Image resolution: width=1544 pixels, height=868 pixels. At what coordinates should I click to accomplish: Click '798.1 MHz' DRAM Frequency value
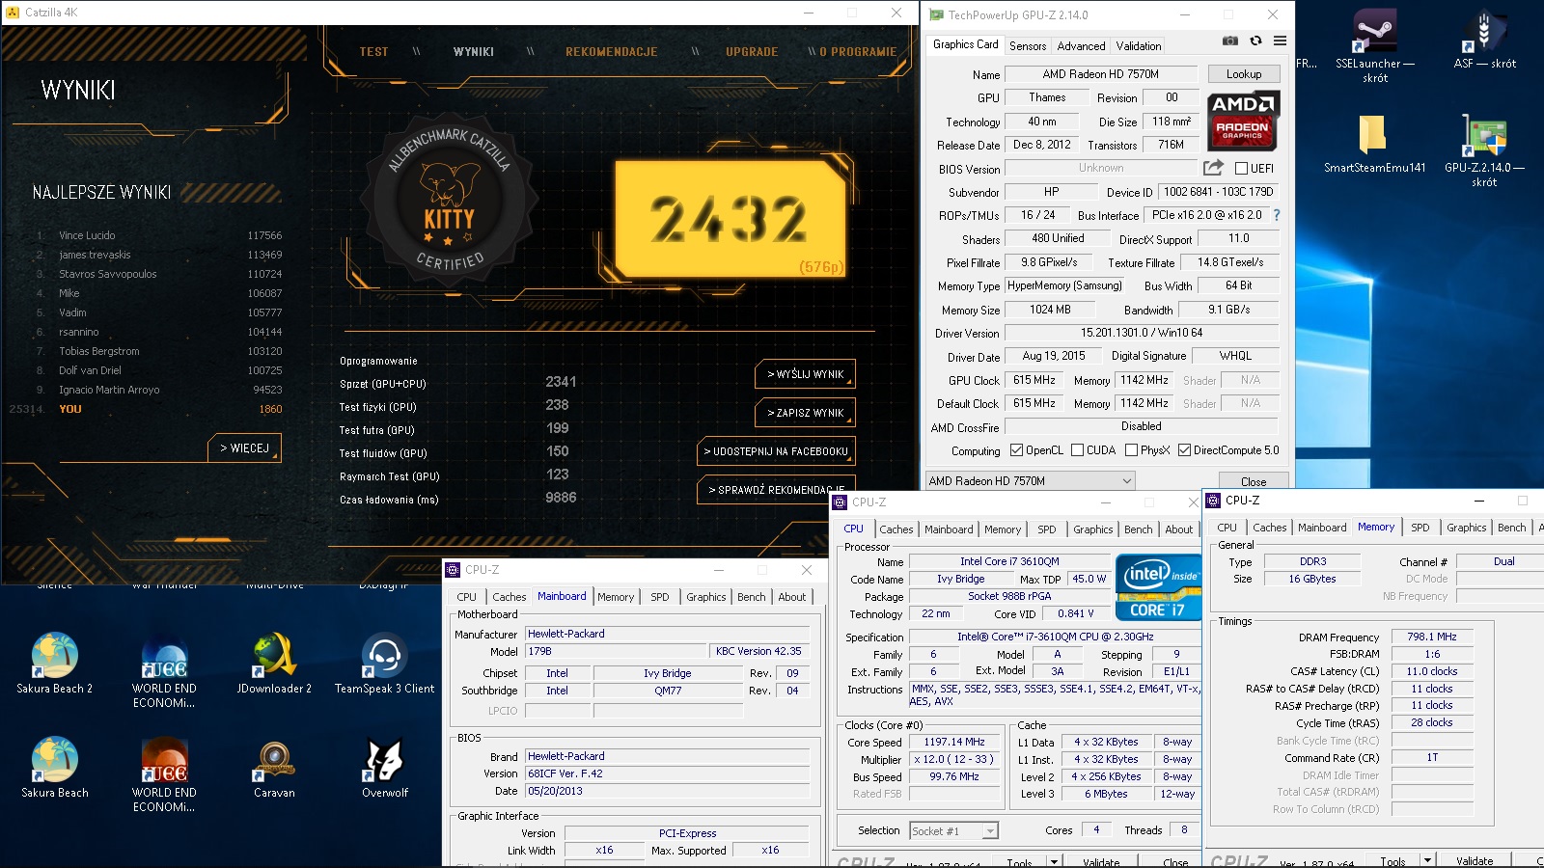pyautogui.click(x=1432, y=637)
